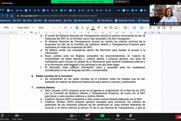Expand the numbered list style dropdown arrow
Image resolution: width=181 pixels, height=121 pixels.
146,28
